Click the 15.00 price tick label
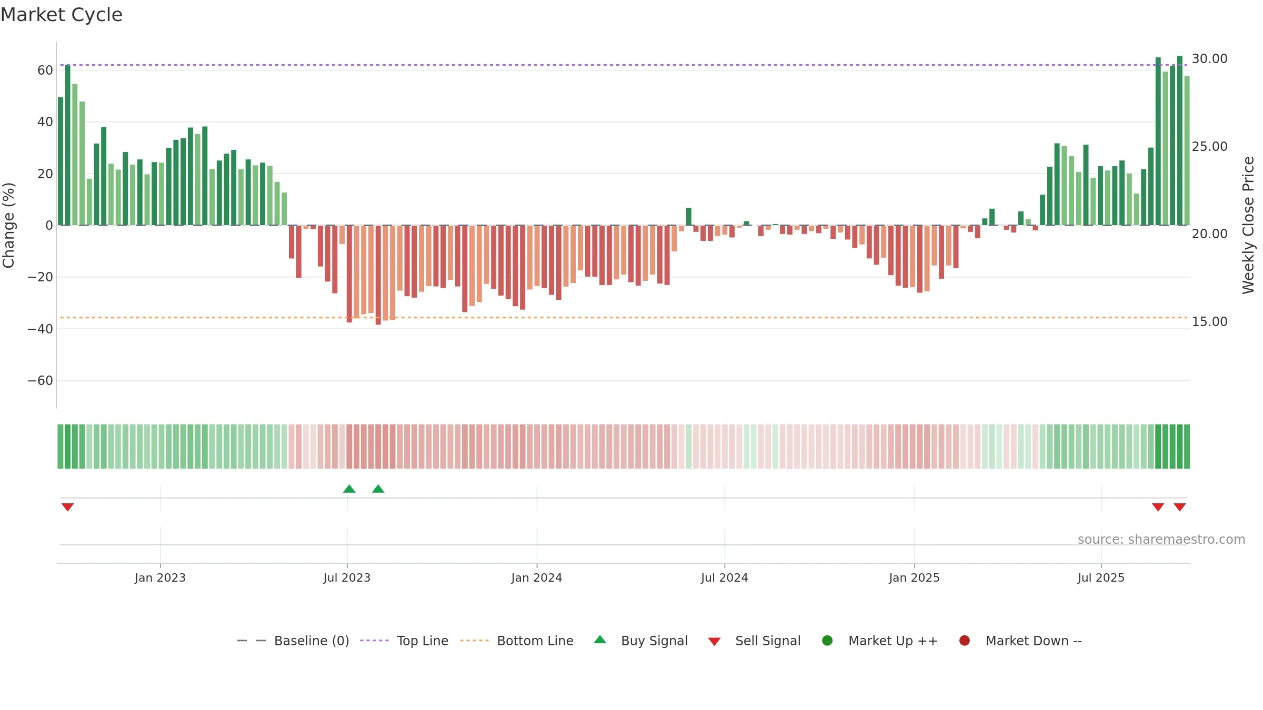1263x710 pixels. tap(1209, 322)
